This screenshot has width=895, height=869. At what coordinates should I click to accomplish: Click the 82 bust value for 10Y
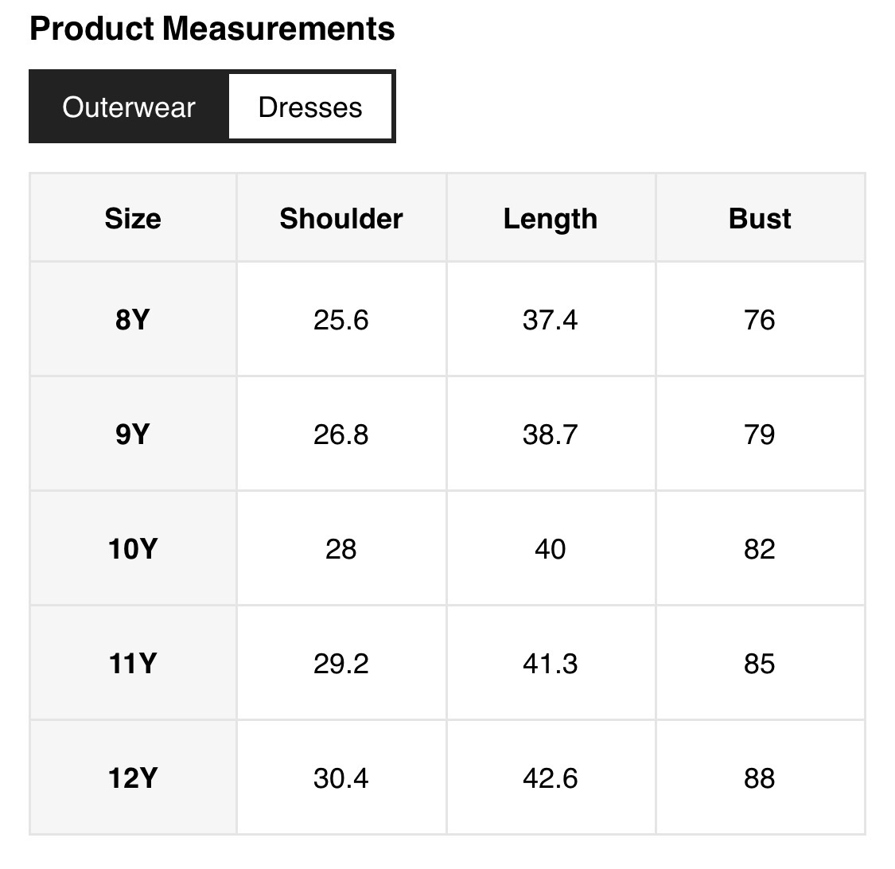[x=760, y=549]
